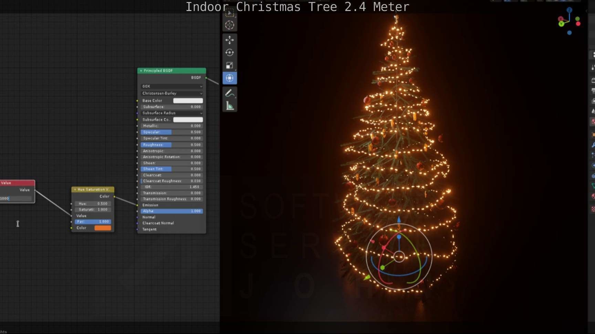
Task: Click the negative Z blue dot on gizmo
Action: pyautogui.click(x=569, y=33)
